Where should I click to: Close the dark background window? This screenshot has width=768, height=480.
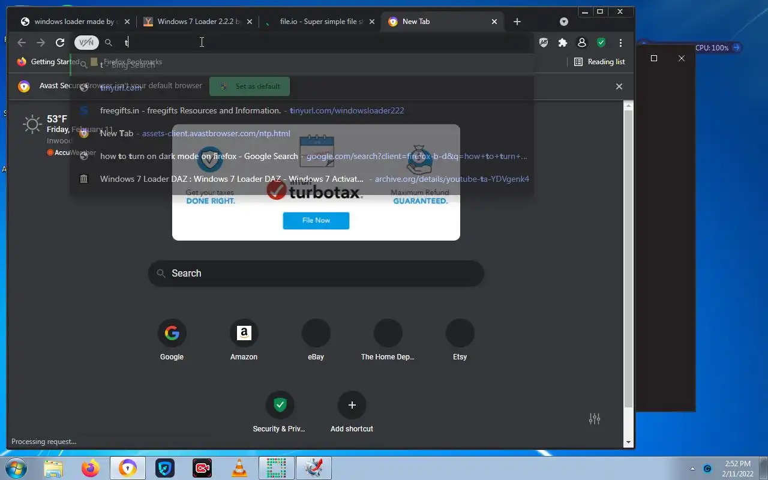click(682, 58)
